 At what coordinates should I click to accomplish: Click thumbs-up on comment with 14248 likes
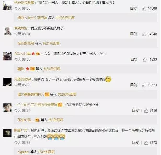(x=144, y=34)
